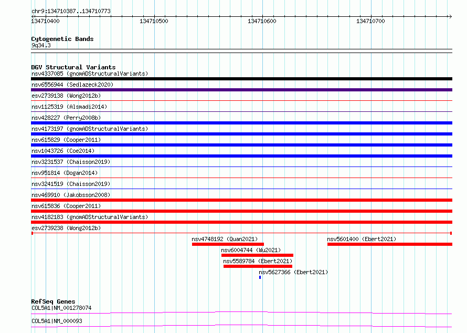This screenshot has width=467, height=333.
Task: Open variant nsv6004744 (Wu2021)
Action: pos(251,250)
